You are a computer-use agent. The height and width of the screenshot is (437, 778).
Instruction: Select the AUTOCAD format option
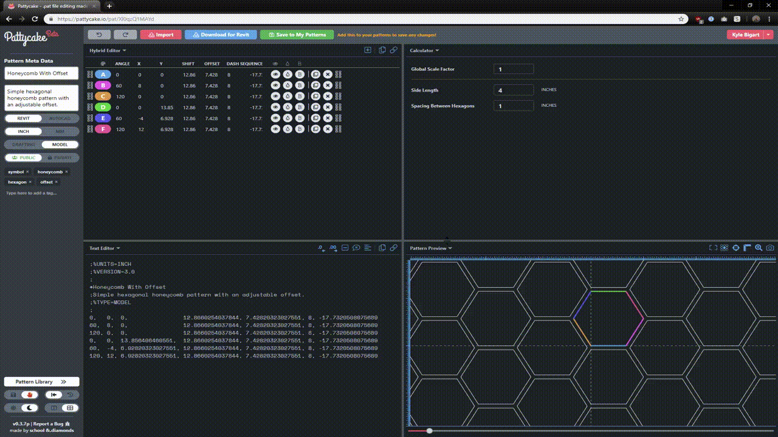60,118
